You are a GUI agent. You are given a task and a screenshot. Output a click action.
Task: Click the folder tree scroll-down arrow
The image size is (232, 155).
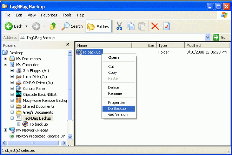pos(70,137)
